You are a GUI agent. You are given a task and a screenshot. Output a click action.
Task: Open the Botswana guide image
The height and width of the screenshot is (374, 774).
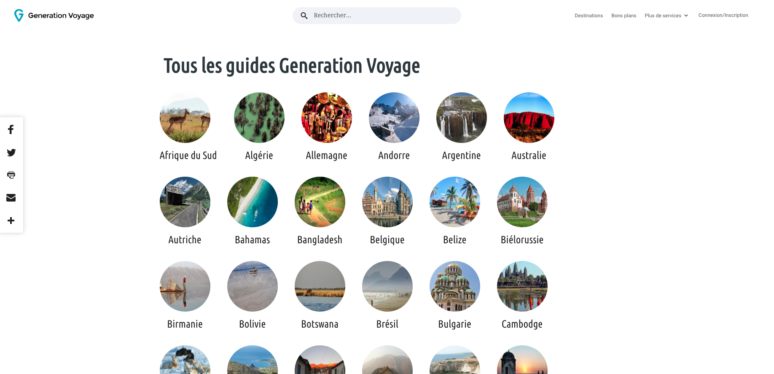pos(320,286)
